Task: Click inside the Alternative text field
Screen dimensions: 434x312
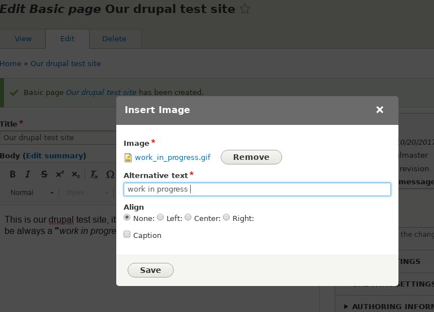Action: tap(257, 189)
